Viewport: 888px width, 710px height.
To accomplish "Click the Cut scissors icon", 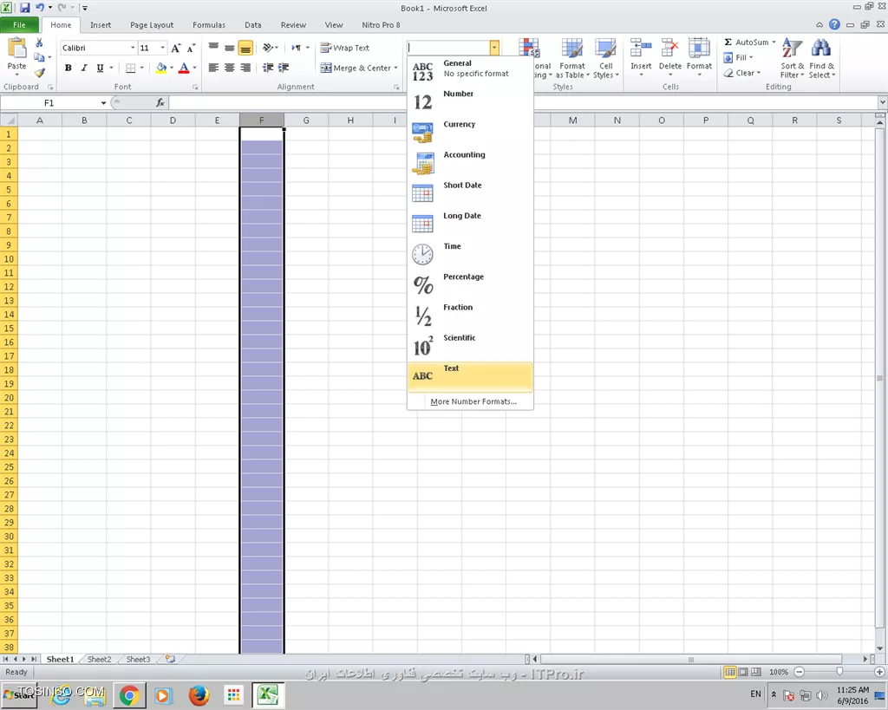I will pyautogui.click(x=39, y=43).
